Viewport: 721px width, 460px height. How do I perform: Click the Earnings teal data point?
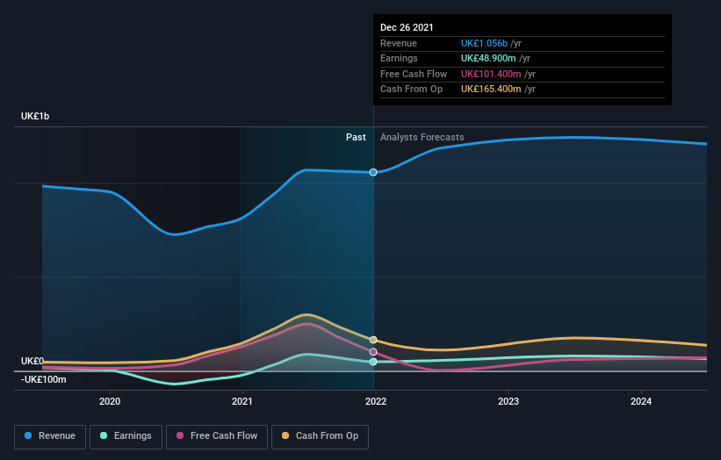coord(373,362)
